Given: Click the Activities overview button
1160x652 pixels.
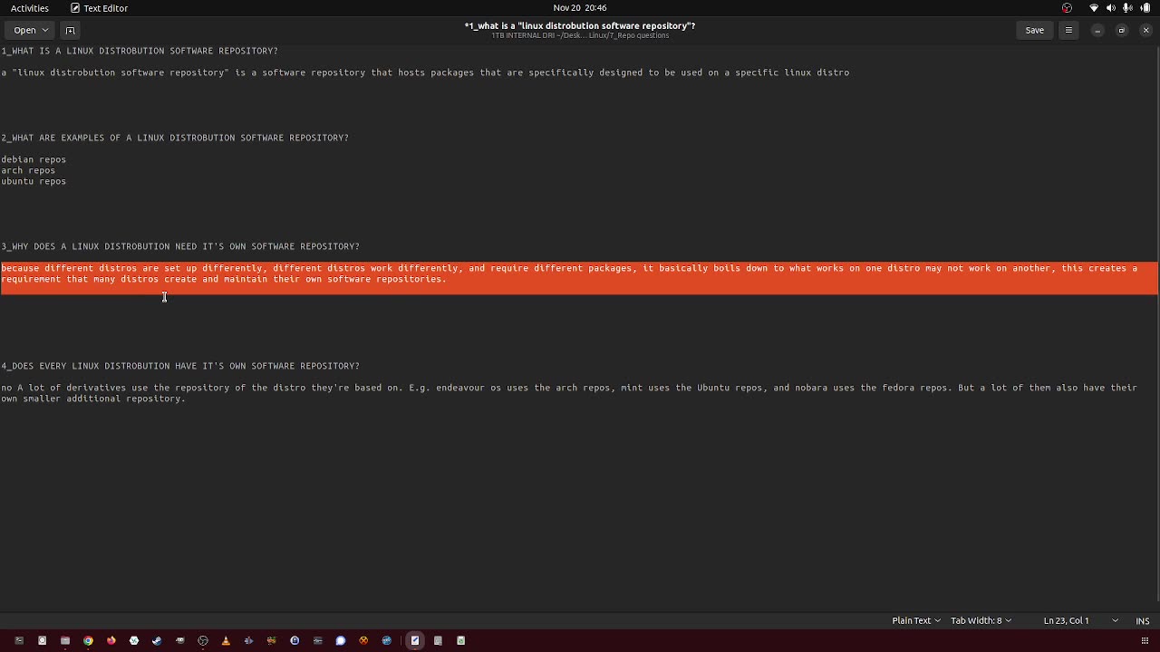Looking at the screenshot, I should click(x=30, y=8).
